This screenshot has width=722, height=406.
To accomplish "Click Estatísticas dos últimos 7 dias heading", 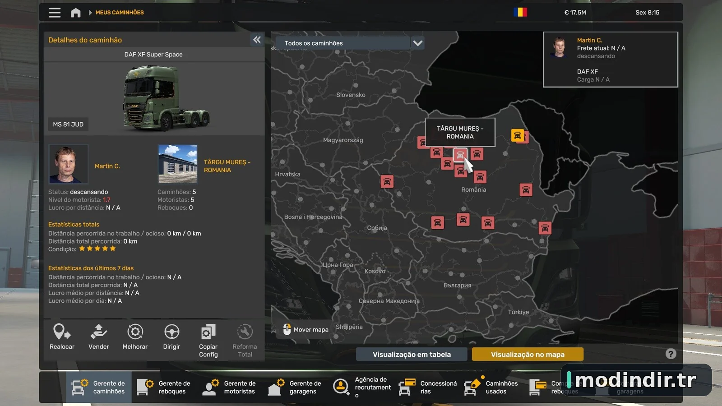I will point(91,268).
